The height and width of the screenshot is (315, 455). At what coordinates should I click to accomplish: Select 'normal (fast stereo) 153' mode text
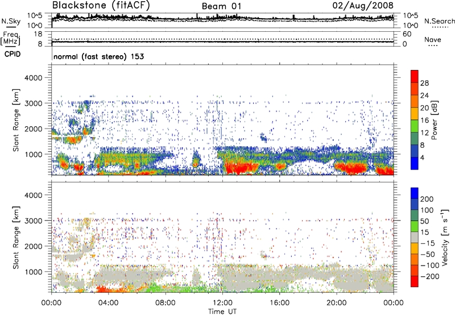click(98, 56)
